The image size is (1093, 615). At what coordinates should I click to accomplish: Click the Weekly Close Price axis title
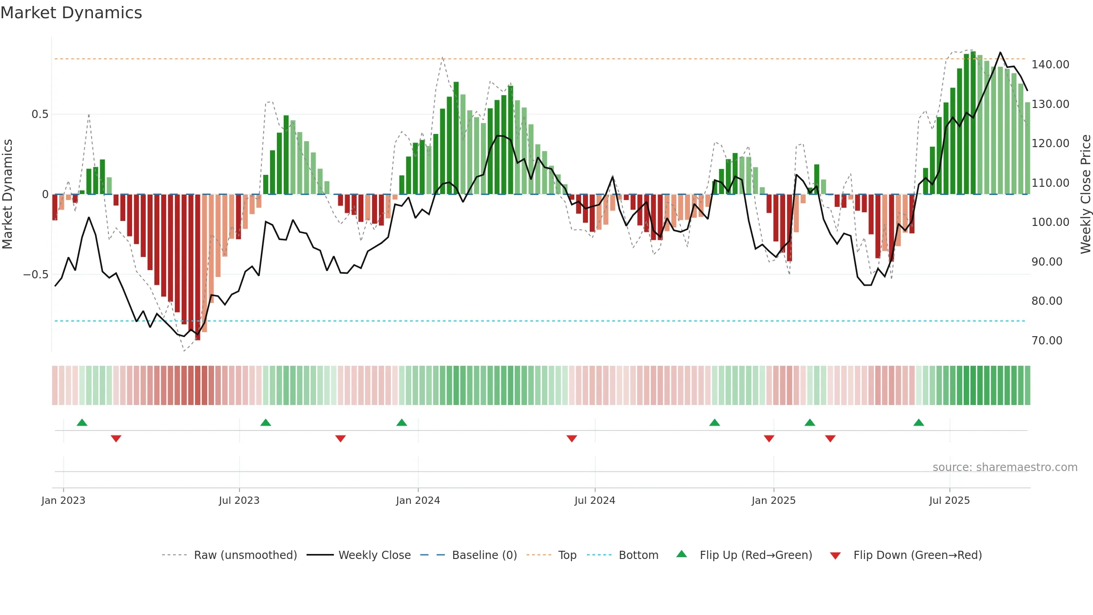(1086, 194)
